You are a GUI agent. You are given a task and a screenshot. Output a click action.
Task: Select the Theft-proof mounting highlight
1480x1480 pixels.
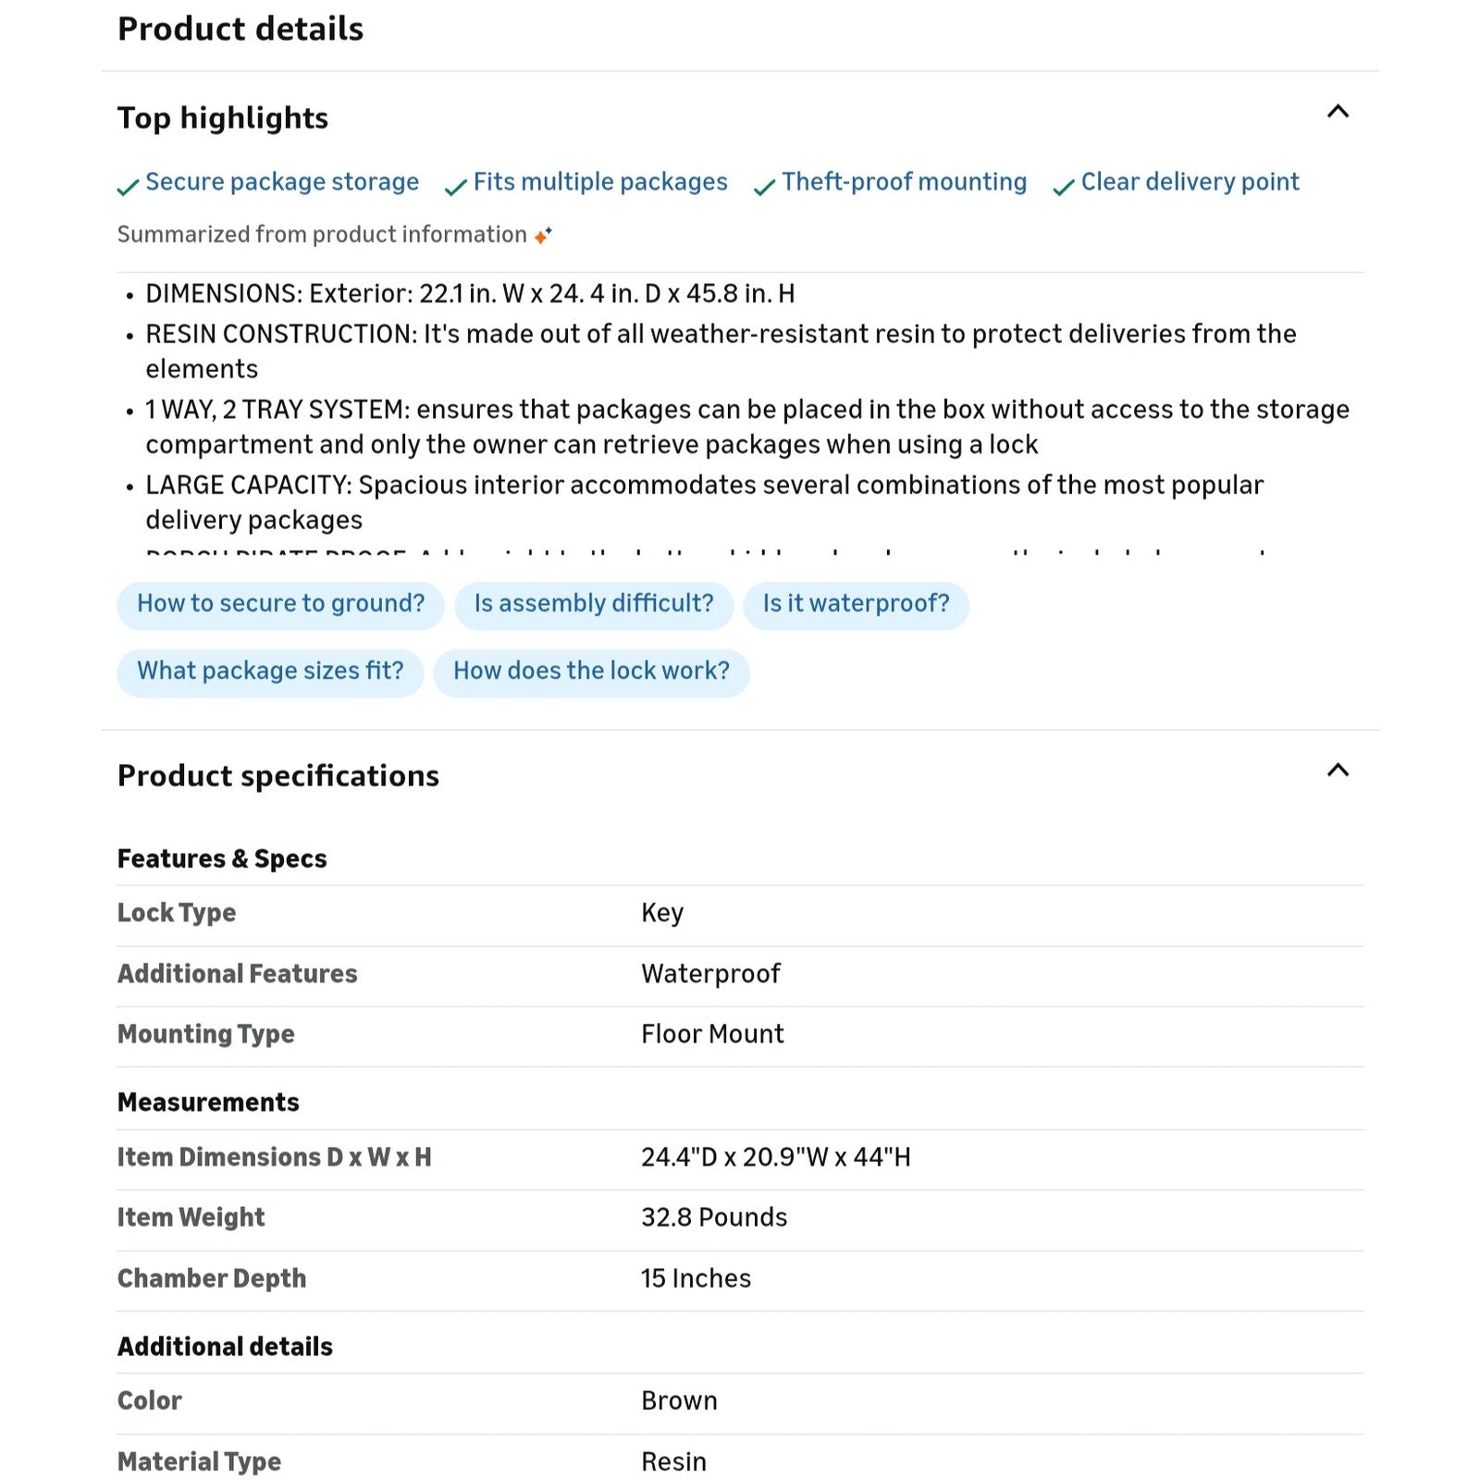click(904, 182)
